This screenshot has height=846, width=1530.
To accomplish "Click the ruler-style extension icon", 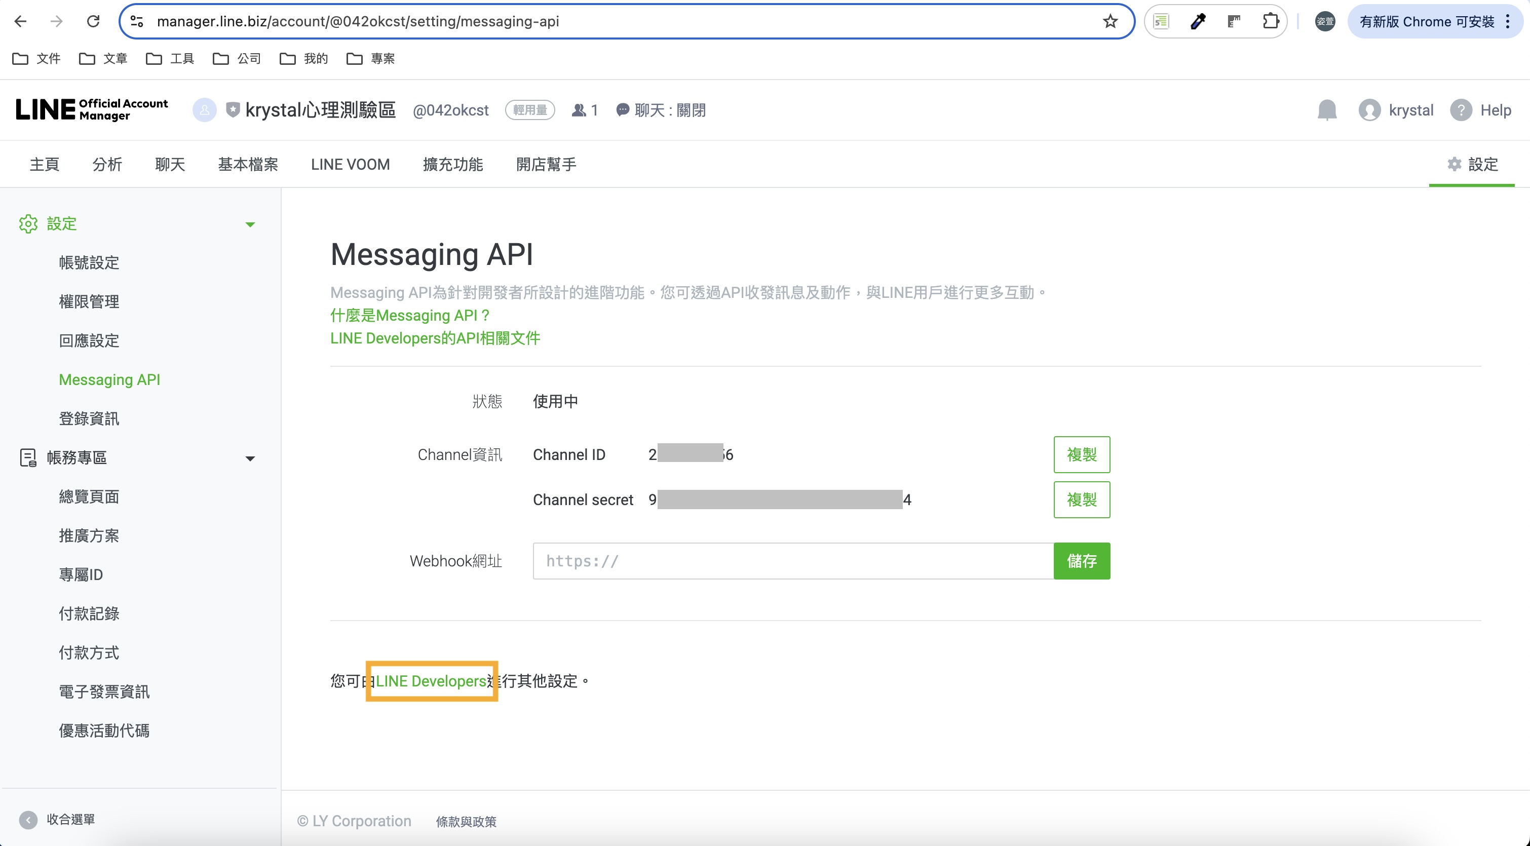I will tap(1234, 22).
